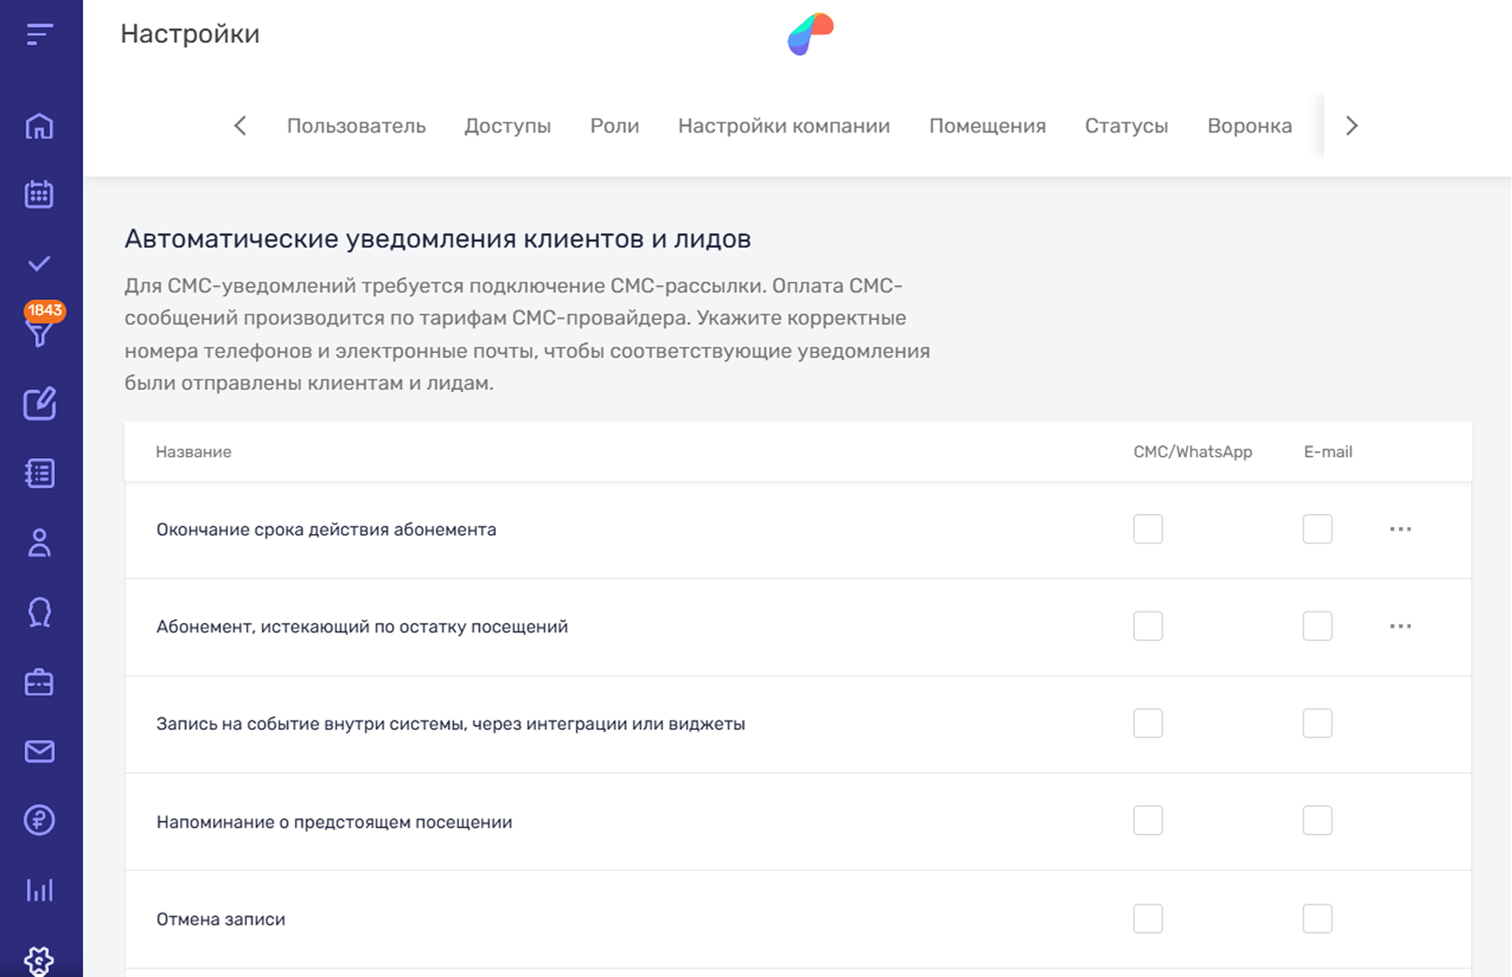Expand the sidebar hamburger menu

(39, 34)
